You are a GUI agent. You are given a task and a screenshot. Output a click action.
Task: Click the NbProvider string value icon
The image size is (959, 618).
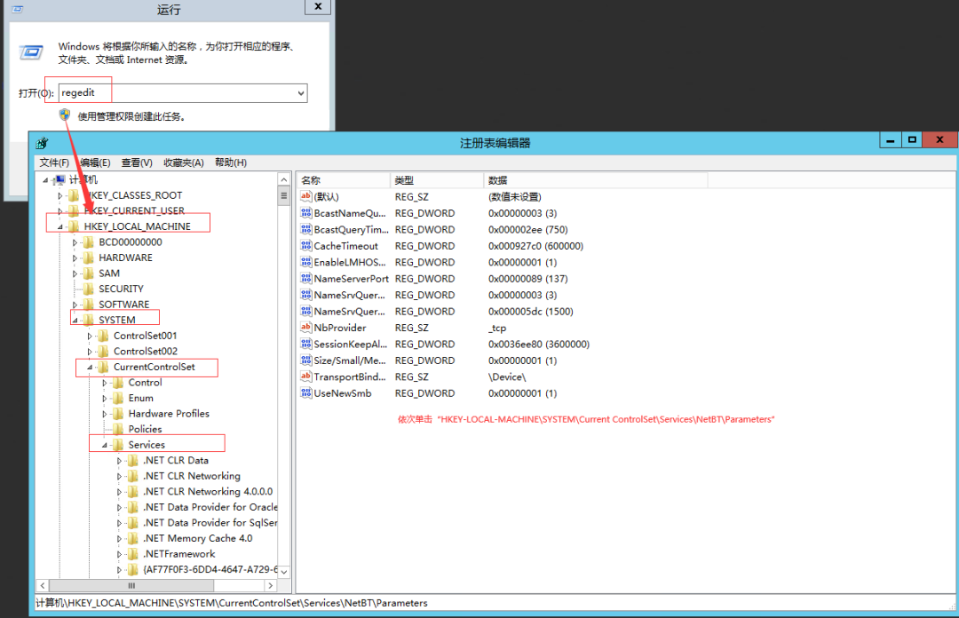(306, 328)
